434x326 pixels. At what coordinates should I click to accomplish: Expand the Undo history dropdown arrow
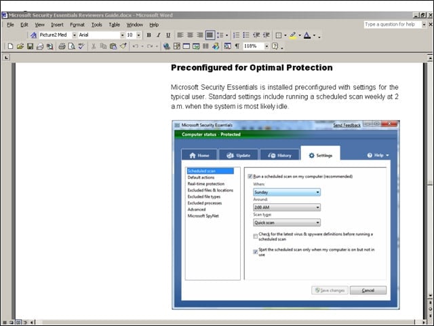point(142,46)
